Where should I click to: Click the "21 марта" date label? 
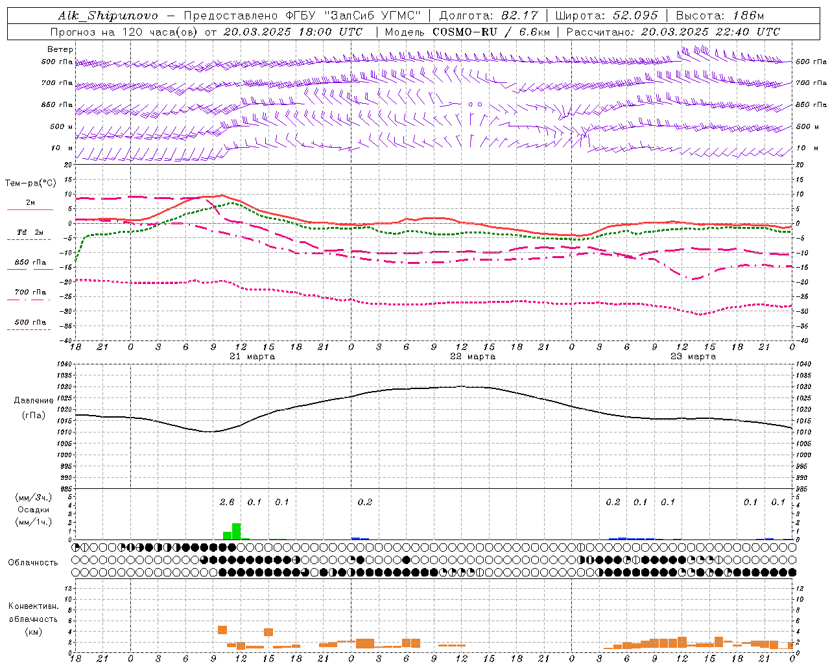252,357
